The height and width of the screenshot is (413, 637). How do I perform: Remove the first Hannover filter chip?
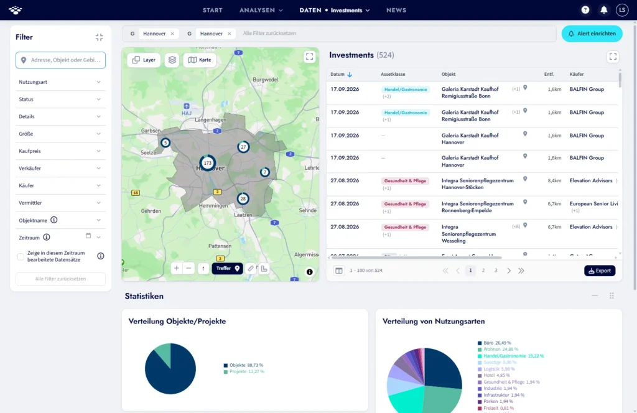tap(172, 34)
